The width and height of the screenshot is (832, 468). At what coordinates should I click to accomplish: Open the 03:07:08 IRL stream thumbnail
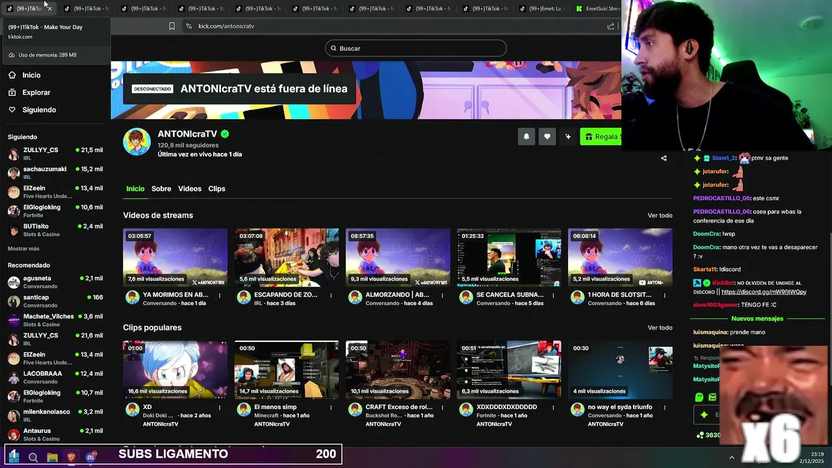click(287, 257)
